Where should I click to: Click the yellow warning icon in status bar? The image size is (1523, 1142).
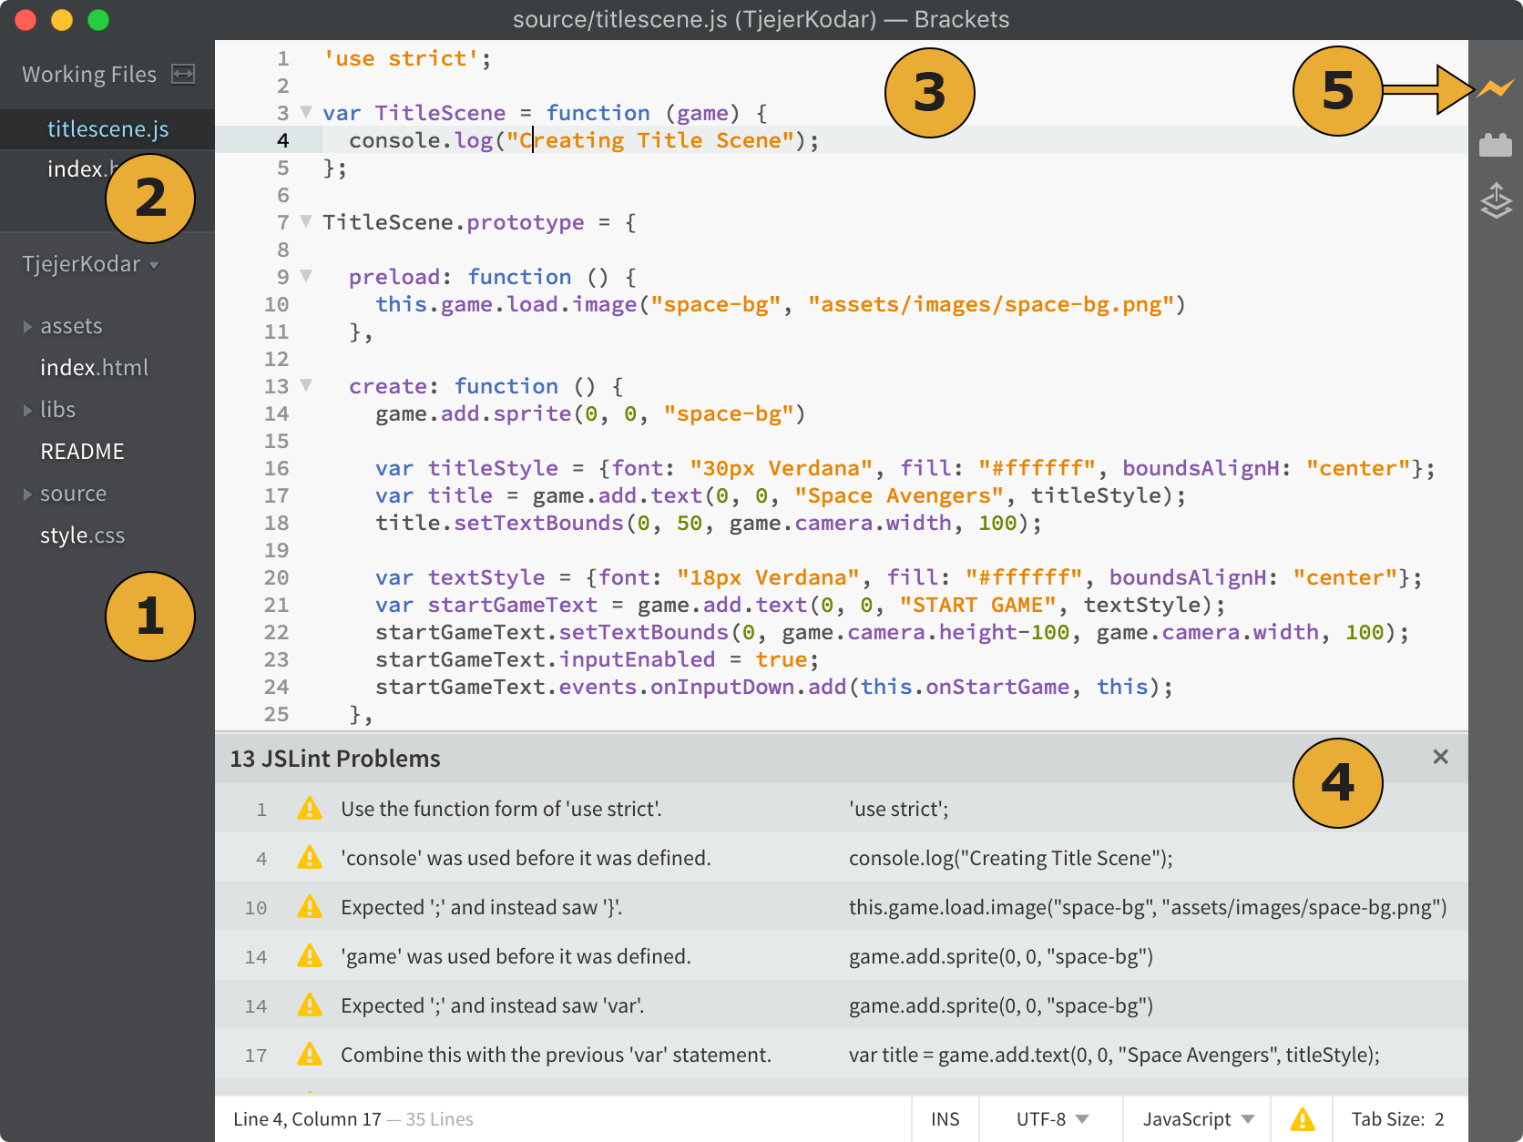click(x=1303, y=1119)
